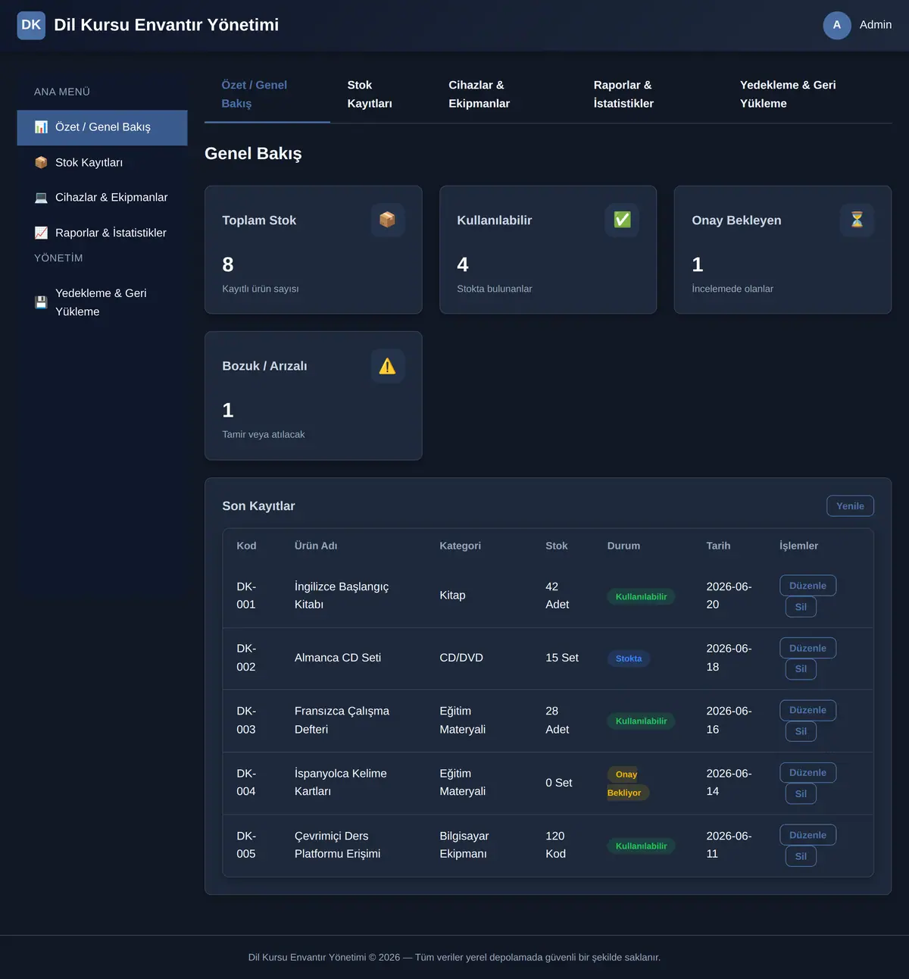Switch to the Stok Kayıtları tab
909x979 pixels.
pyautogui.click(x=370, y=94)
